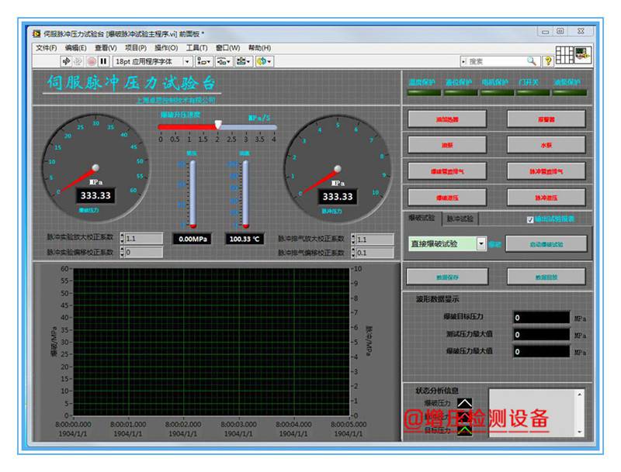
Task: Click the Run arrow in the toolbar
Action: point(66,61)
